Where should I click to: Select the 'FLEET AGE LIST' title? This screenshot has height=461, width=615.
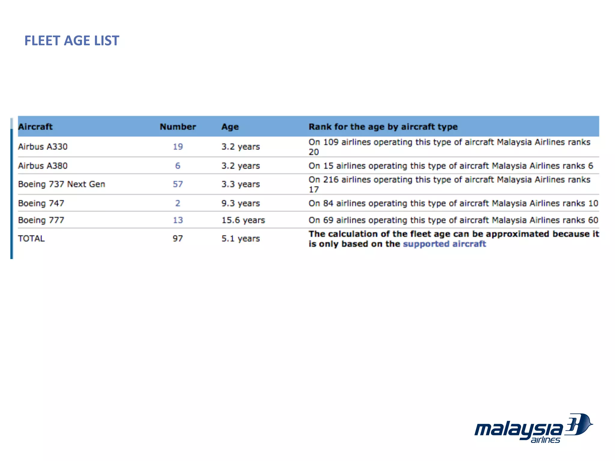point(72,41)
